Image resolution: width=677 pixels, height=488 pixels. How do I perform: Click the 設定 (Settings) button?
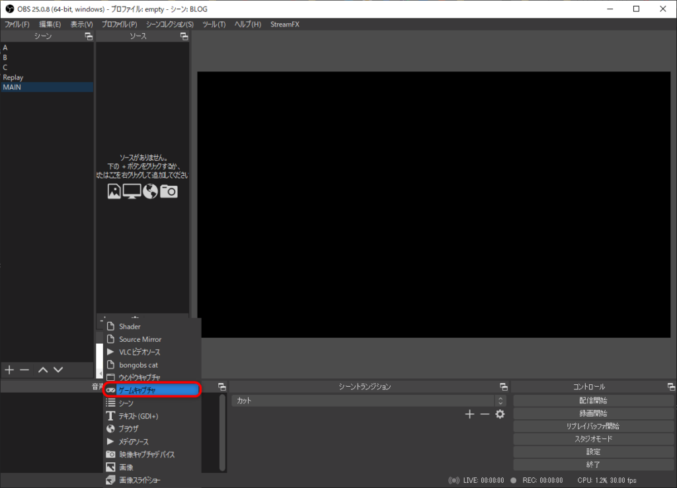(x=593, y=452)
